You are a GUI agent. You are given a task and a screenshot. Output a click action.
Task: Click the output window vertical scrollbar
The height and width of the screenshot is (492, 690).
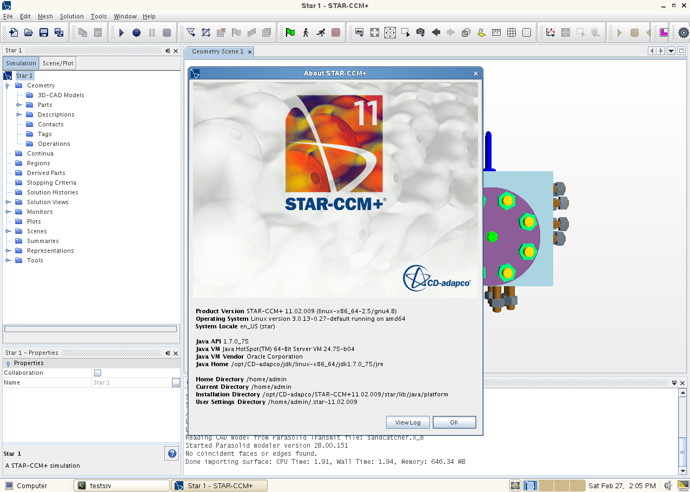pos(682,432)
